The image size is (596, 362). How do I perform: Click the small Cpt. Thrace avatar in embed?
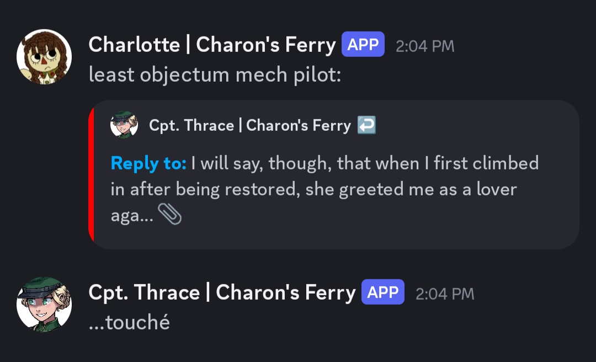[124, 125]
